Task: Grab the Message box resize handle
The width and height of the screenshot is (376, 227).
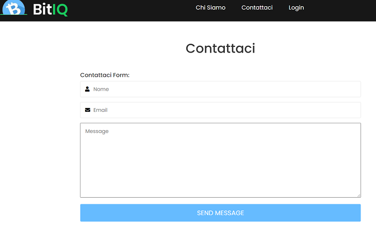Action: (359, 196)
